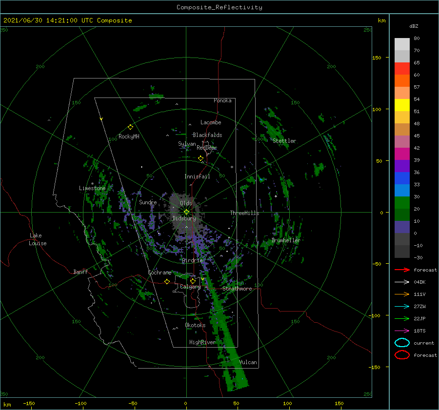Click the Didsbury city label
The width and height of the screenshot is (439, 410).
184,218
